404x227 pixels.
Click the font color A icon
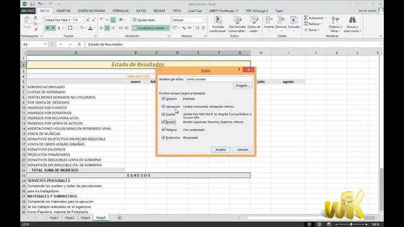tap(90, 28)
